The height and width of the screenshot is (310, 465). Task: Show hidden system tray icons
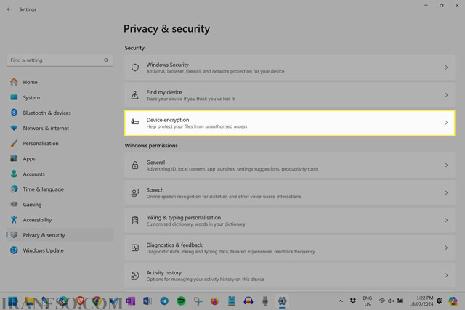[x=341, y=301]
